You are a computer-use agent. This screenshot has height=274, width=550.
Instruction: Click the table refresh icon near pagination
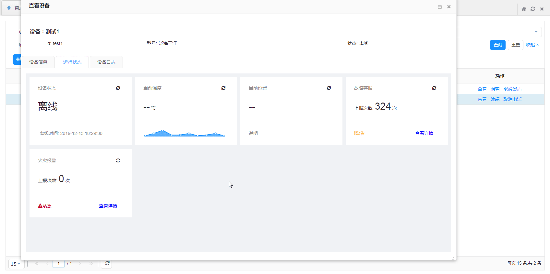107,263
